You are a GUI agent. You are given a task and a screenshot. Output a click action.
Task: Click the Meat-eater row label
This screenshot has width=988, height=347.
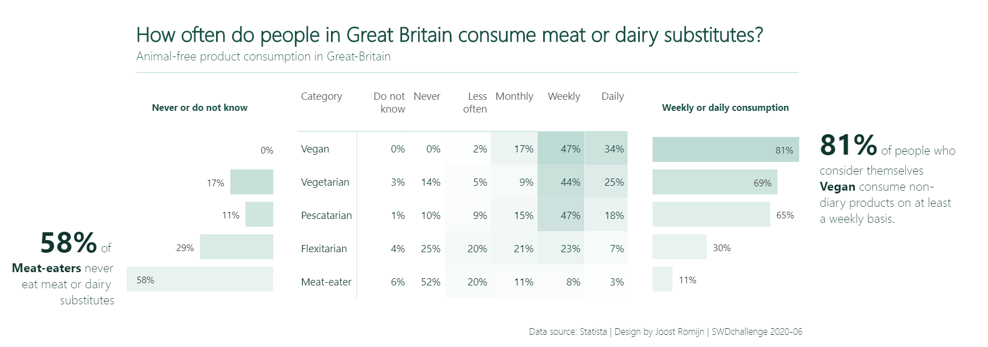[326, 282]
